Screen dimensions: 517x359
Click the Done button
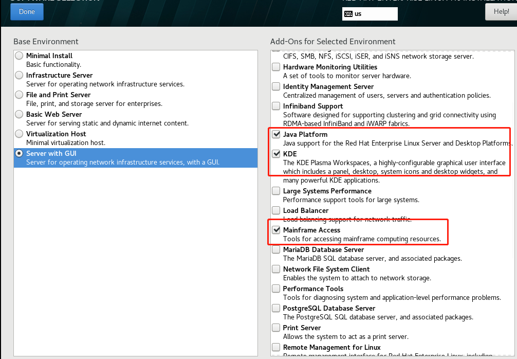[x=27, y=11]
